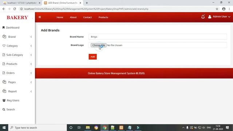Go back with the browser back arrow

[4, 9]
